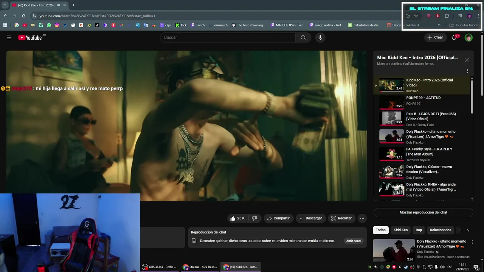Close the Mix playlist panel
Viewport: 484px width, 272px height.
(467, 60)
